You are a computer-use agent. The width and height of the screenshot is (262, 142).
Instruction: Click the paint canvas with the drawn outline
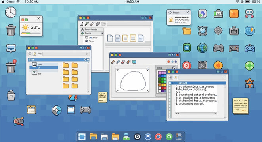tap(132, 80)
